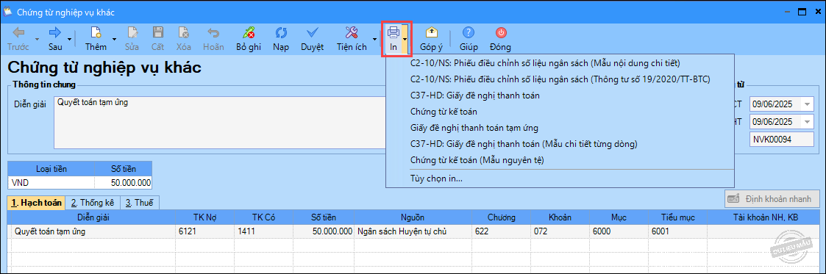Expand the Trước dropdown arrow
Image resolution: width=826 pixels, height=274 pixels.
point(37,40)
